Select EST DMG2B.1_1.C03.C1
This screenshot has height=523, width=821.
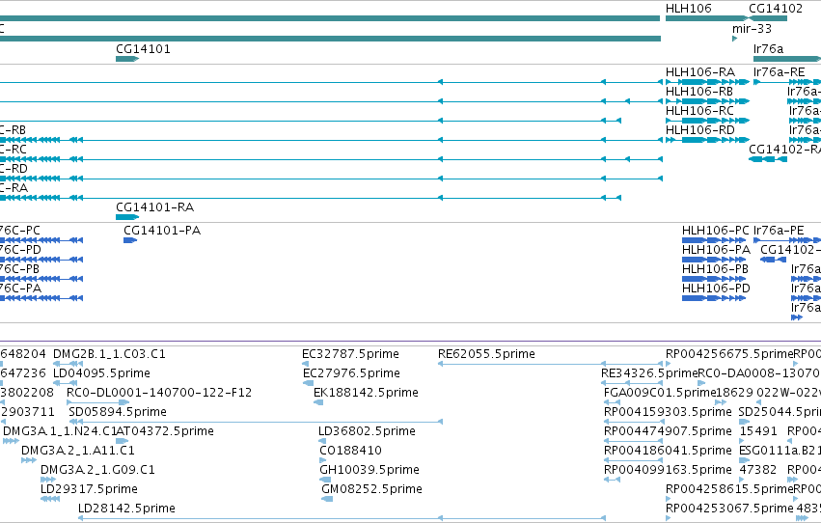pyautogui.click(x=68, y=364)
